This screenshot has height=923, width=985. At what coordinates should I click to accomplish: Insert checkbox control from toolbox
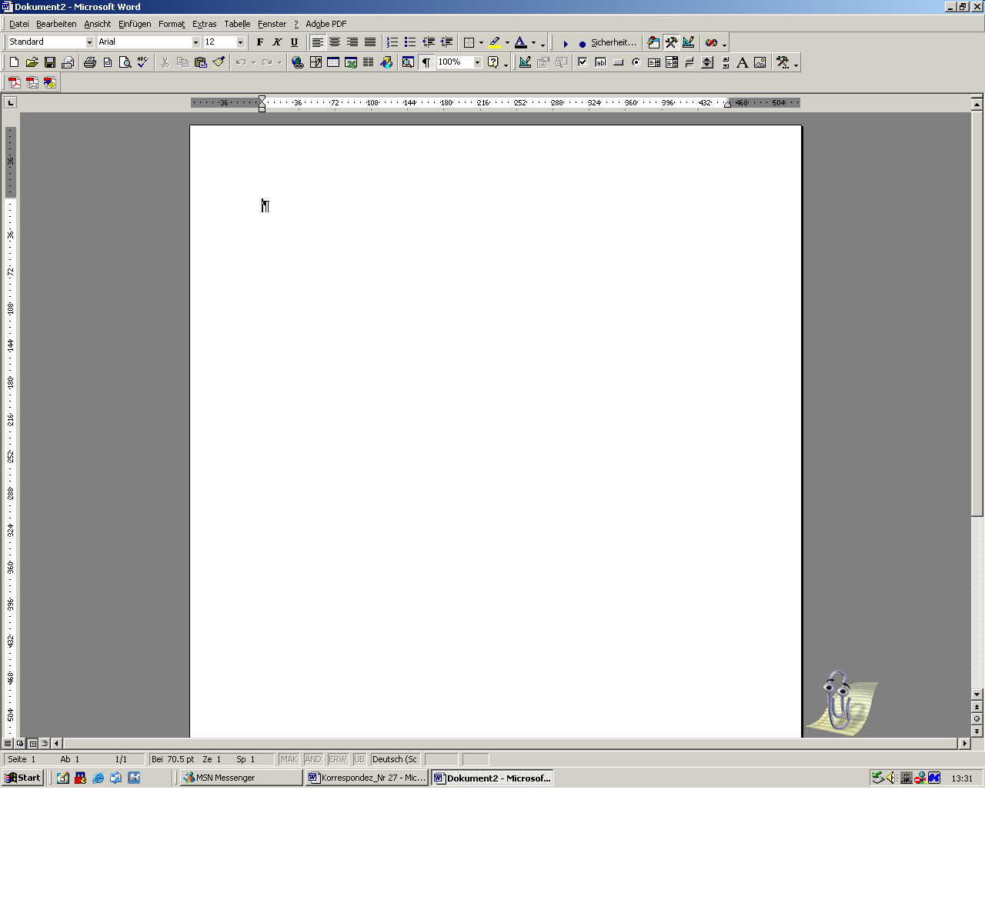click(x=583, y=62)
